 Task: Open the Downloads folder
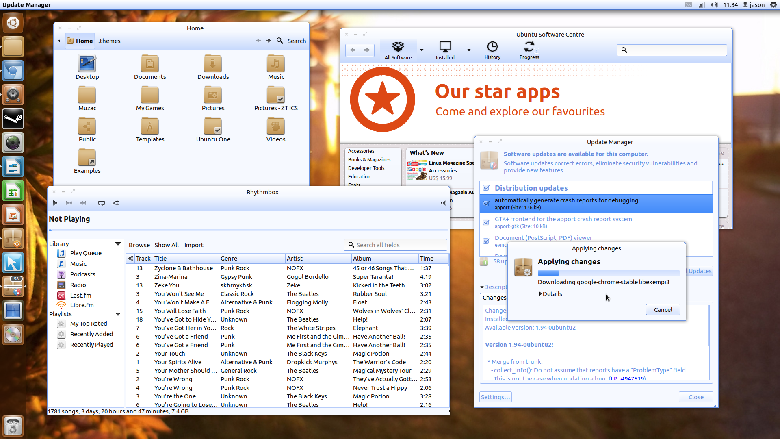click(213, 67)
